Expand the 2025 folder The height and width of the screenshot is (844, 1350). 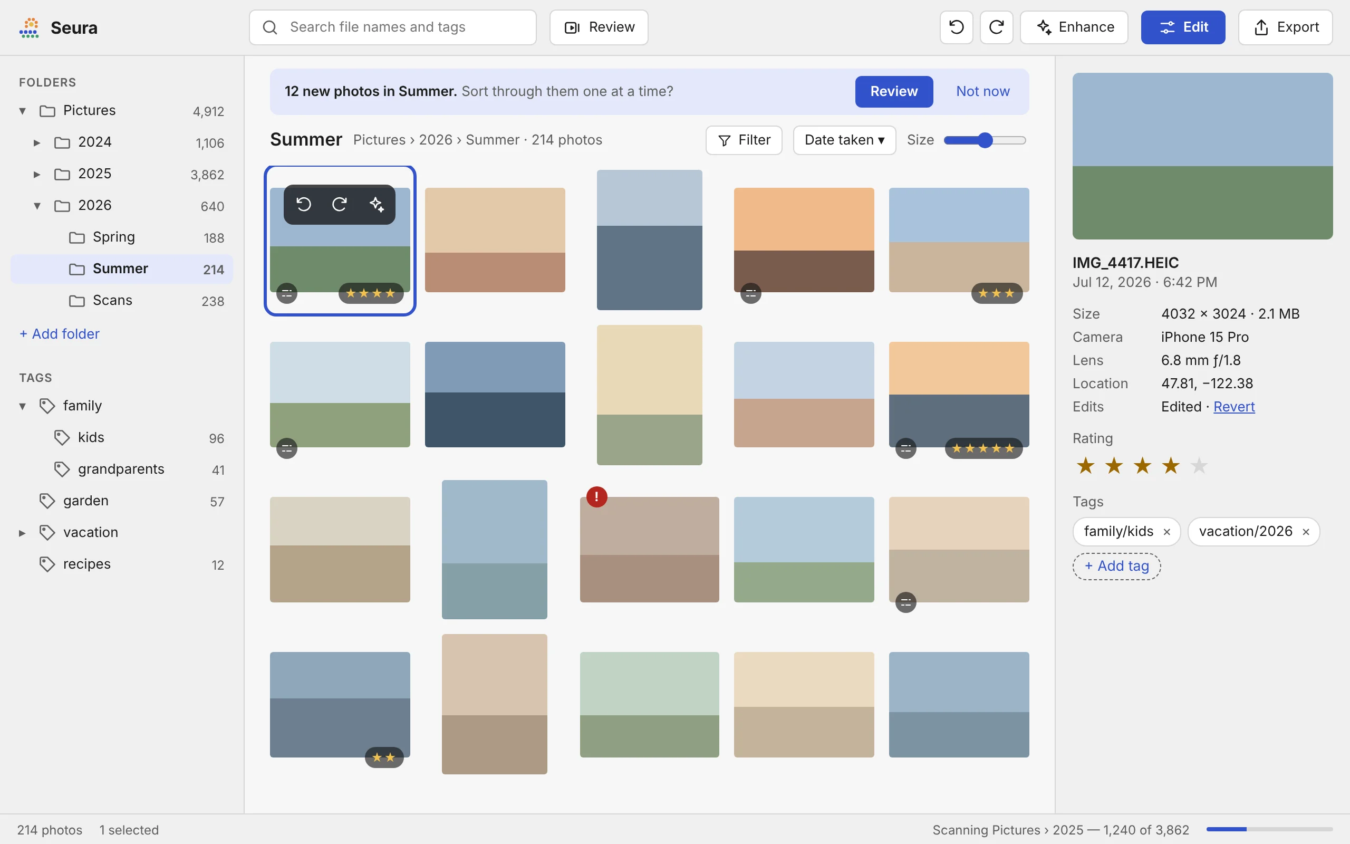(37, 174)
